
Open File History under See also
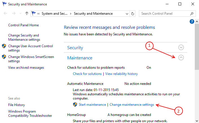point(16,105)
